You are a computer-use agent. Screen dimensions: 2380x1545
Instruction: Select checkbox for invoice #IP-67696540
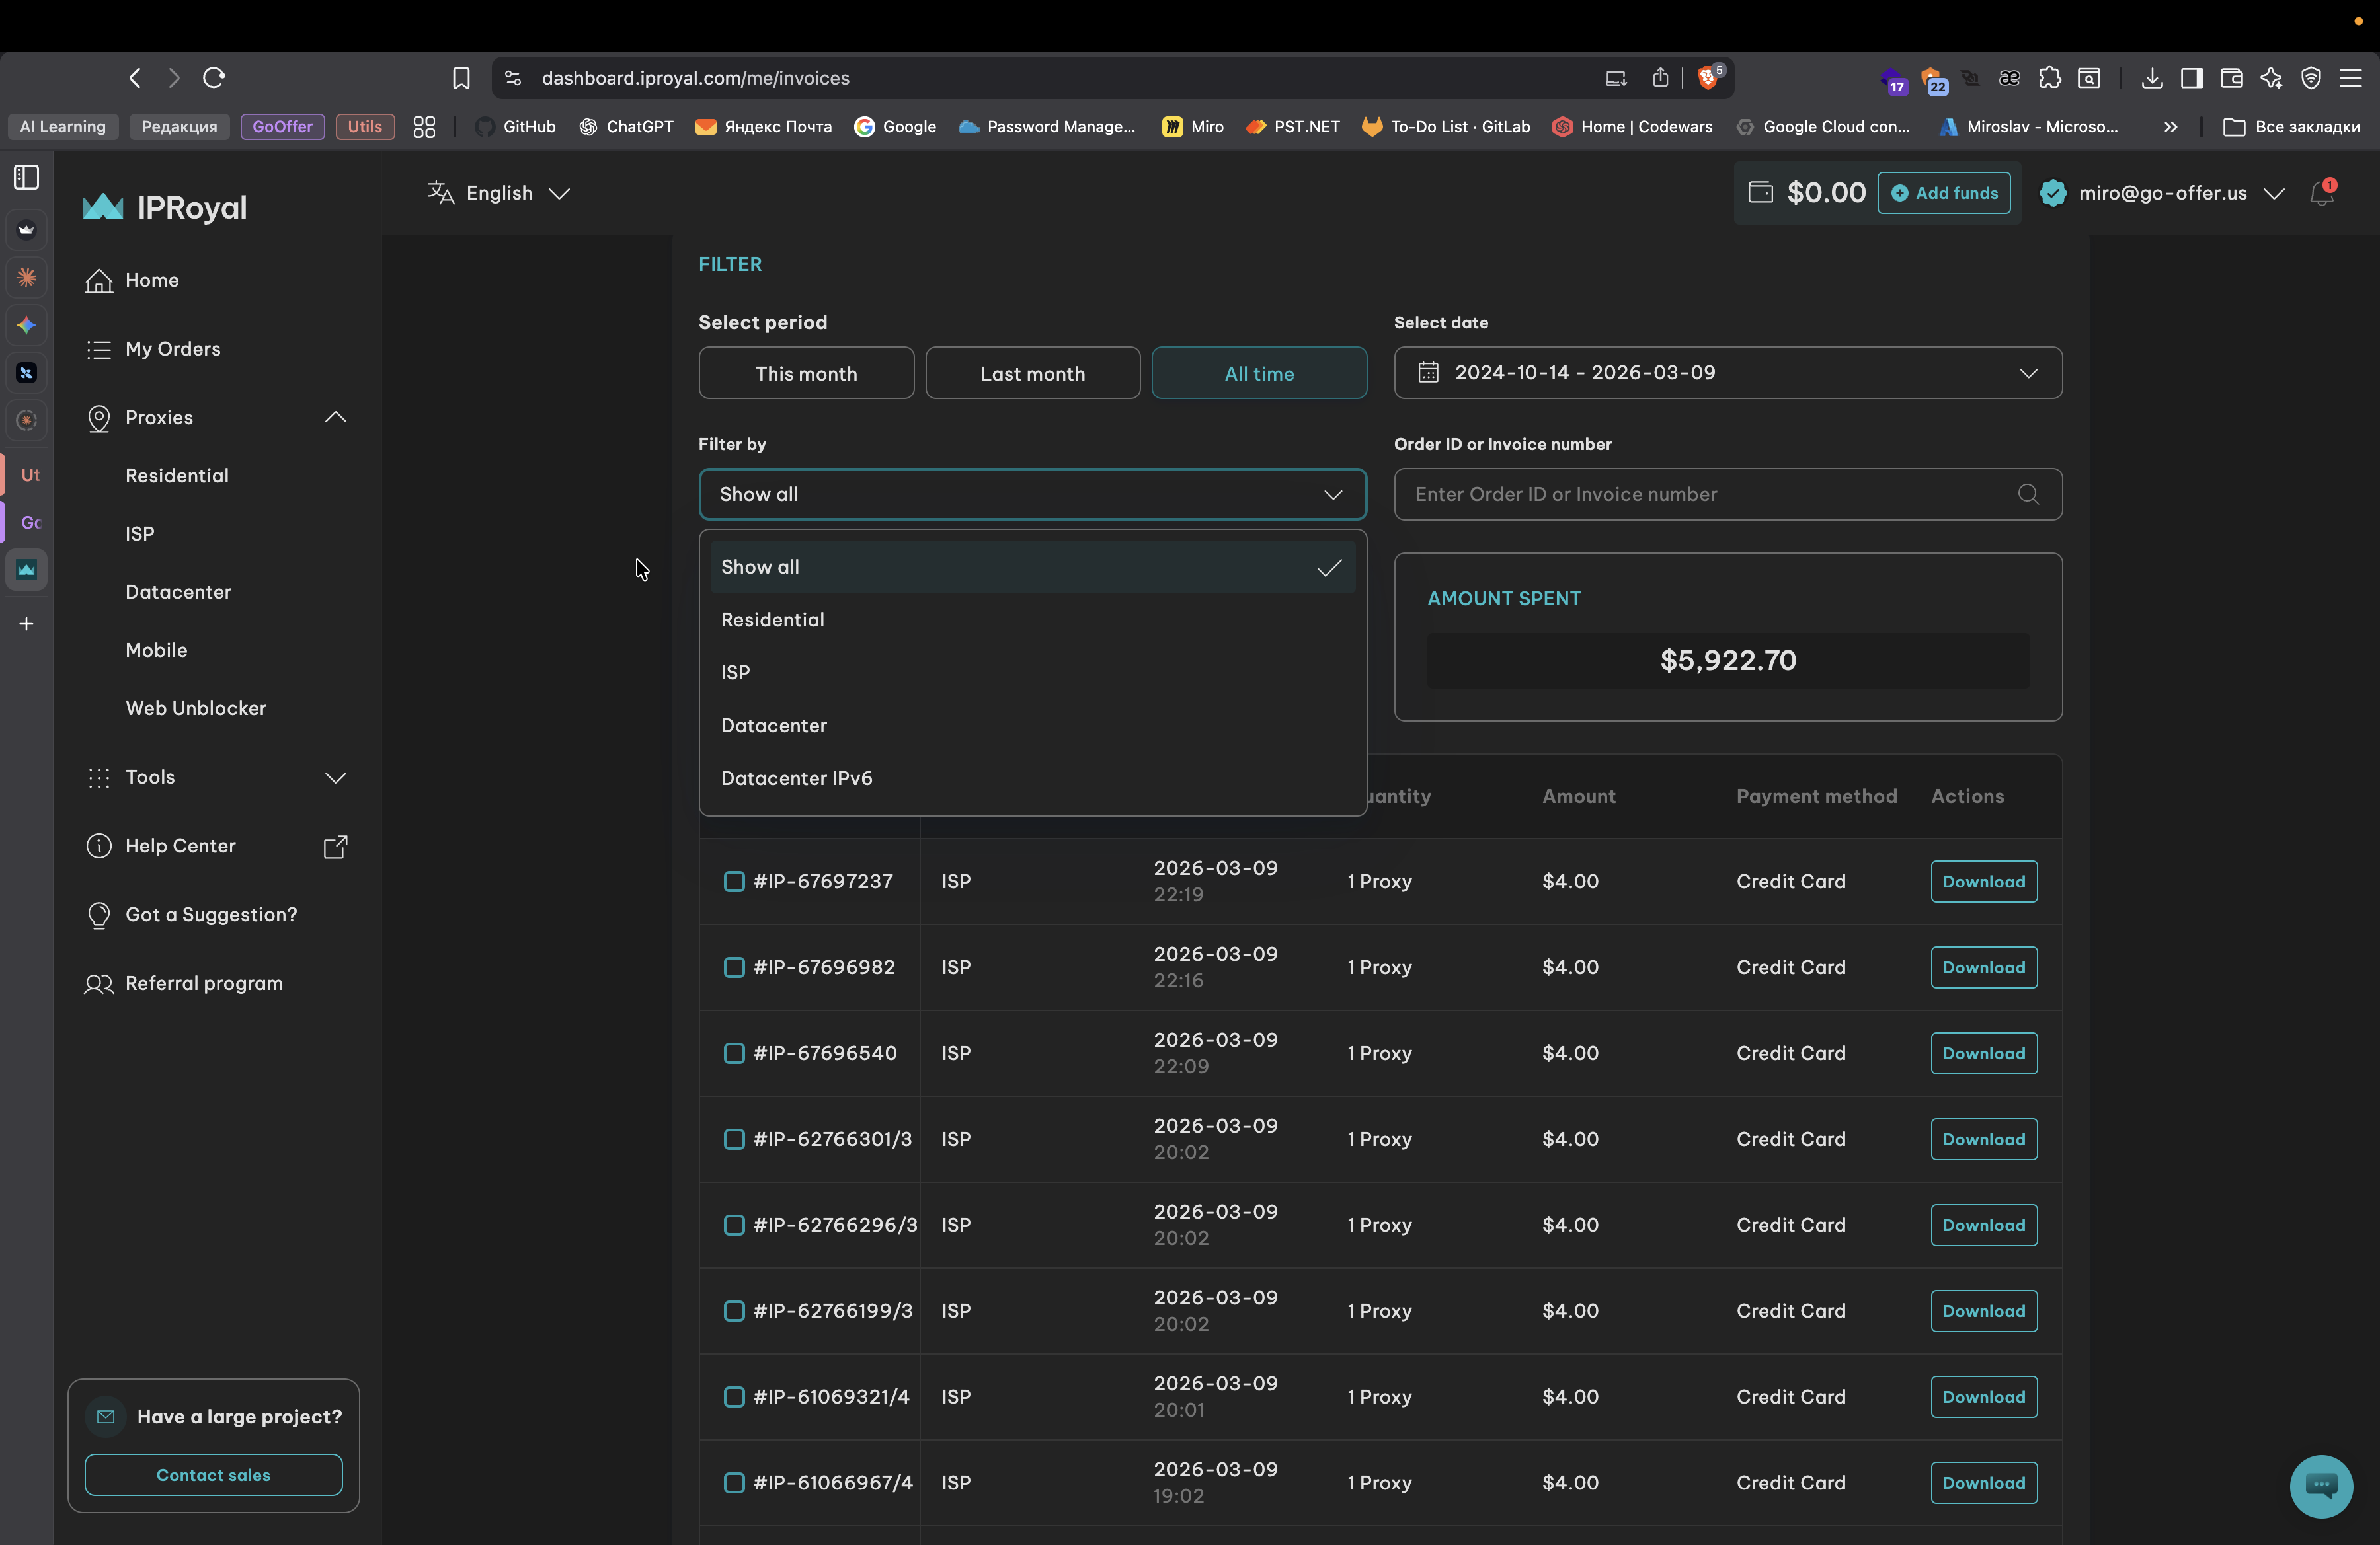pos(734,1053)
